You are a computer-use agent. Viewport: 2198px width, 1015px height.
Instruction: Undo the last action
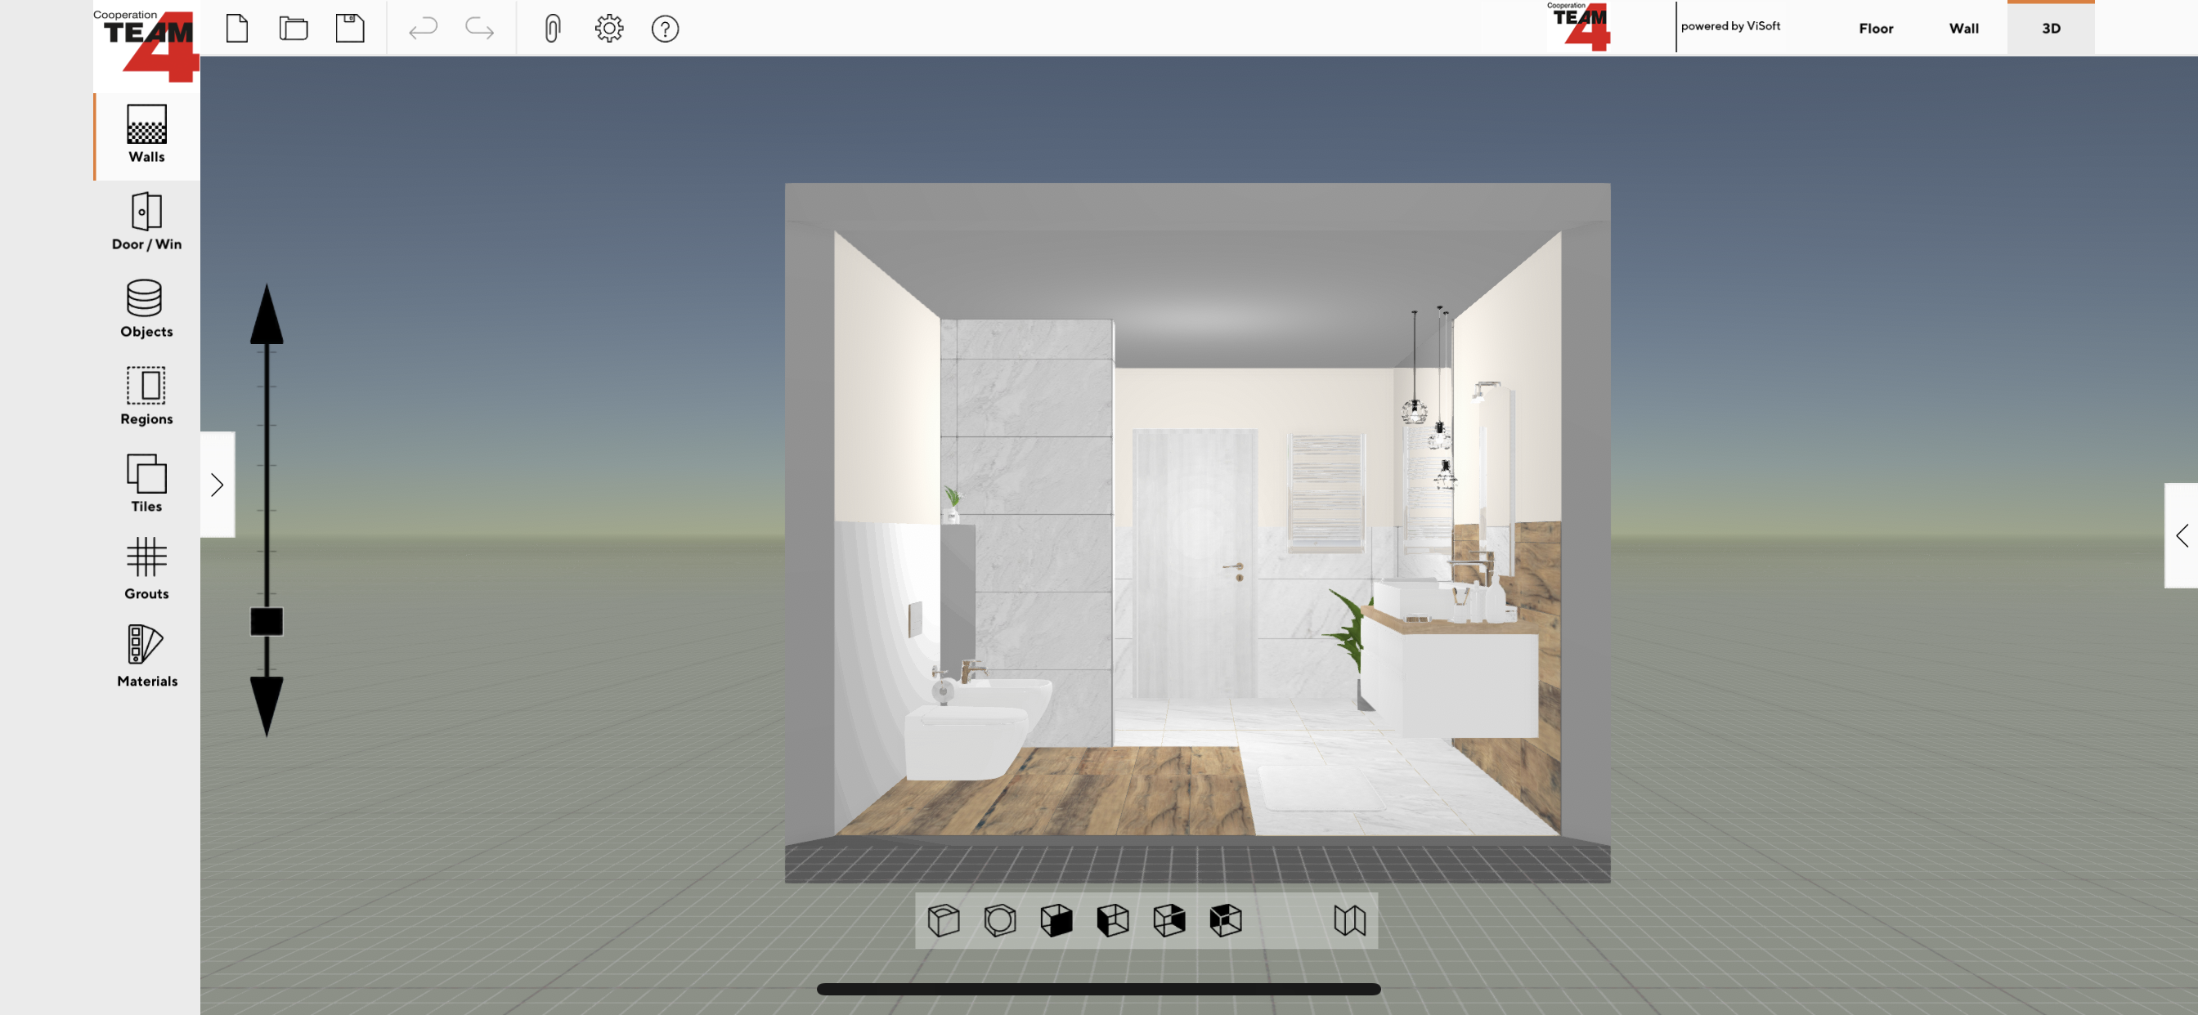point(424,28)
